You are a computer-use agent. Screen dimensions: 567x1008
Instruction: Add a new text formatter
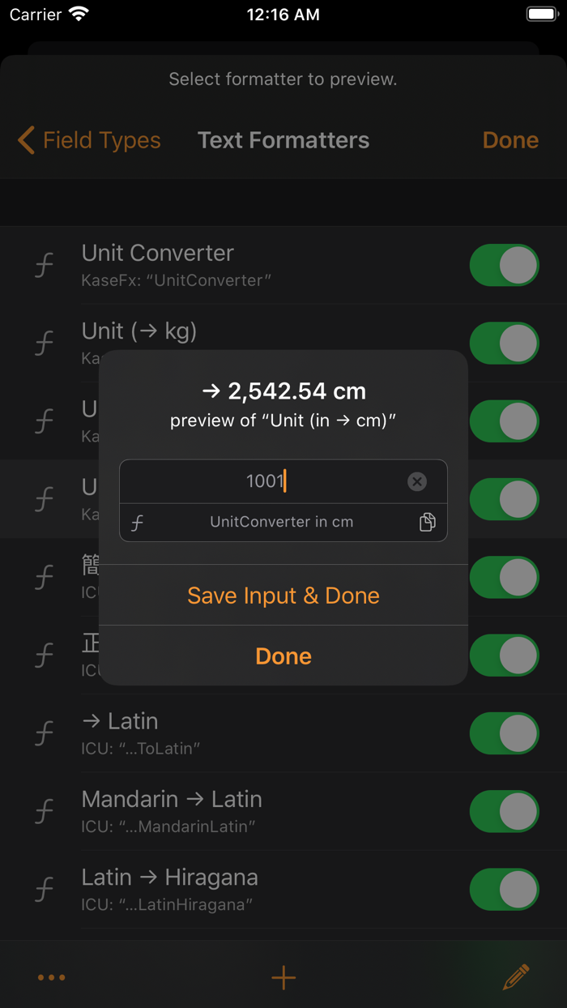283,978
